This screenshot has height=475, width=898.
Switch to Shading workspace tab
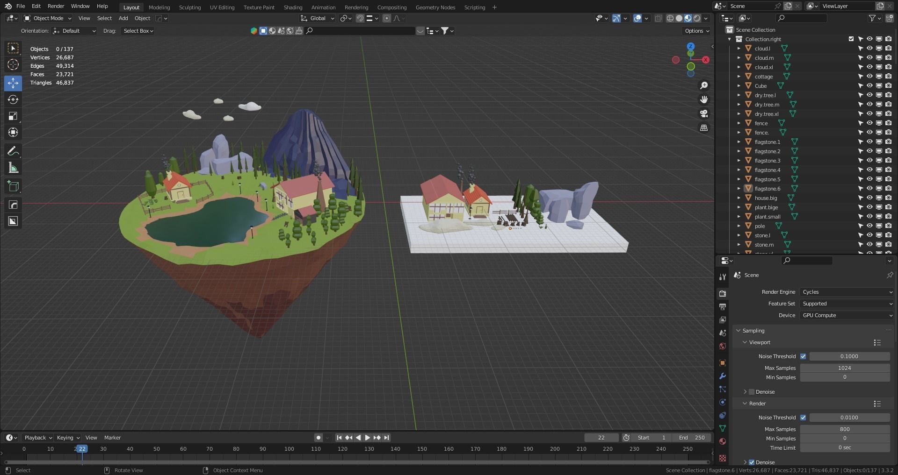pyautogui.click(x=293, y=7)
